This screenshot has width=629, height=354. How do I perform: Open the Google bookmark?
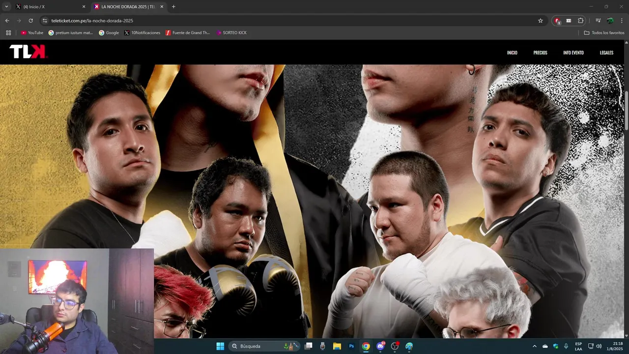tap(109, 33)
